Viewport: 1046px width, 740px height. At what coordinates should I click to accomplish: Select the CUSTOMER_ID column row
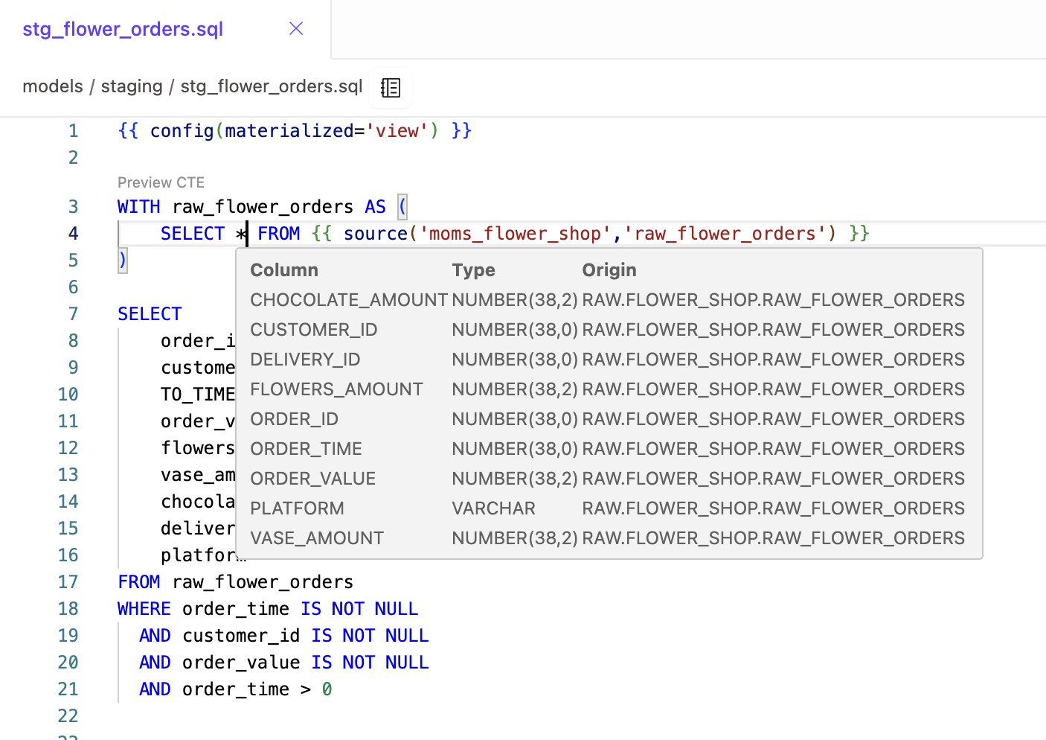pyautogui.click(x=313, y=329)
